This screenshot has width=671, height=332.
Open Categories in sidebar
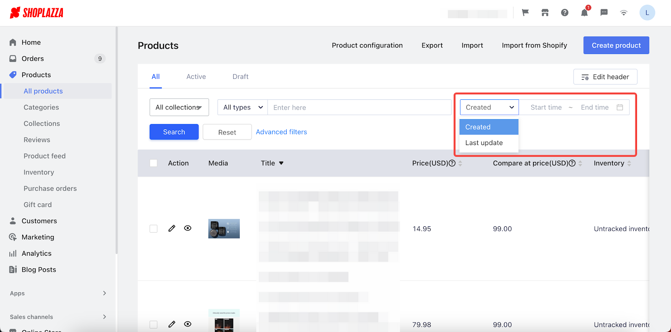[41, 107]
